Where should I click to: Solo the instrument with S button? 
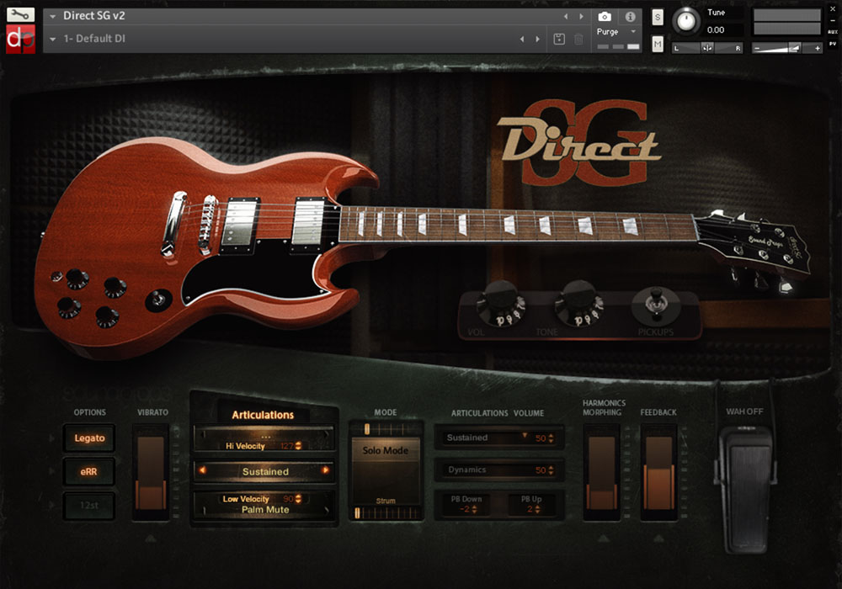coord(658,17)
